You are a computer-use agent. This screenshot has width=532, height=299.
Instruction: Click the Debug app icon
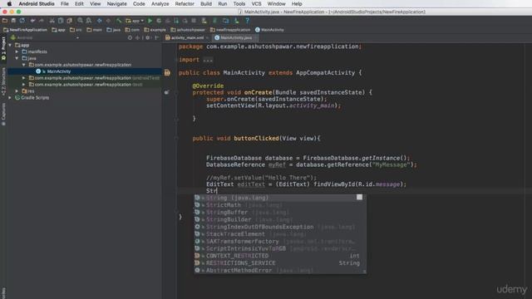click(159, 21)
